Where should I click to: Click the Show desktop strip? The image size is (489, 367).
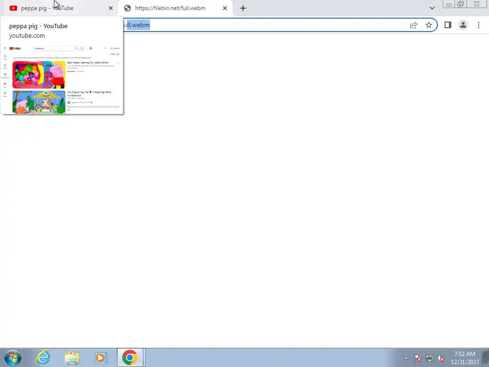pyautogui.click(x=486, y=357)
